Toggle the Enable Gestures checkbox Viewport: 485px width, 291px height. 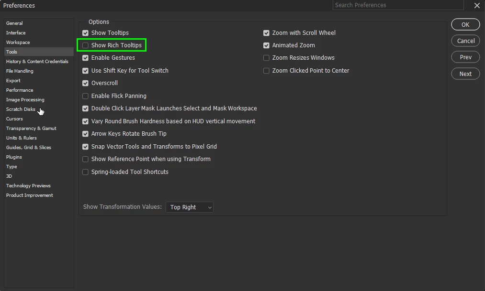tap(85, 58)
